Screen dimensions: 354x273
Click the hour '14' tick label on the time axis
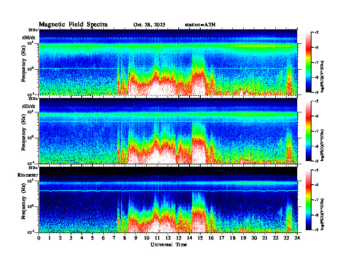190,238
